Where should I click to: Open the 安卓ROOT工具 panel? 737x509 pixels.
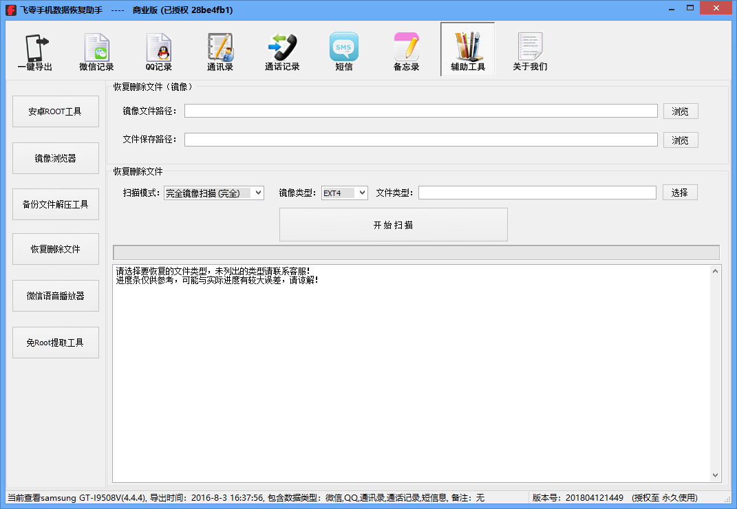(x=55, y=111)
